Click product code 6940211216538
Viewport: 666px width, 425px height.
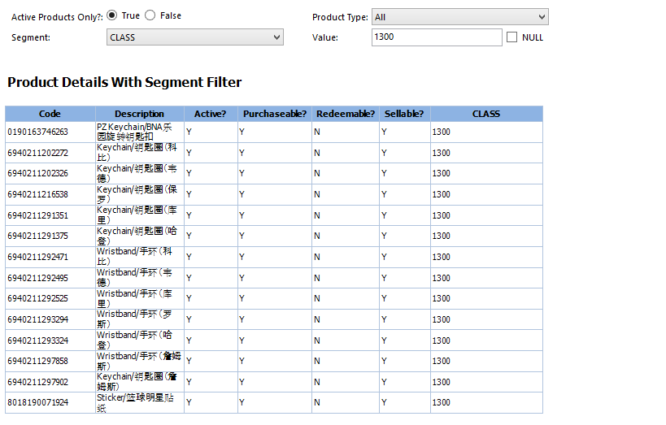coord(38,194)
